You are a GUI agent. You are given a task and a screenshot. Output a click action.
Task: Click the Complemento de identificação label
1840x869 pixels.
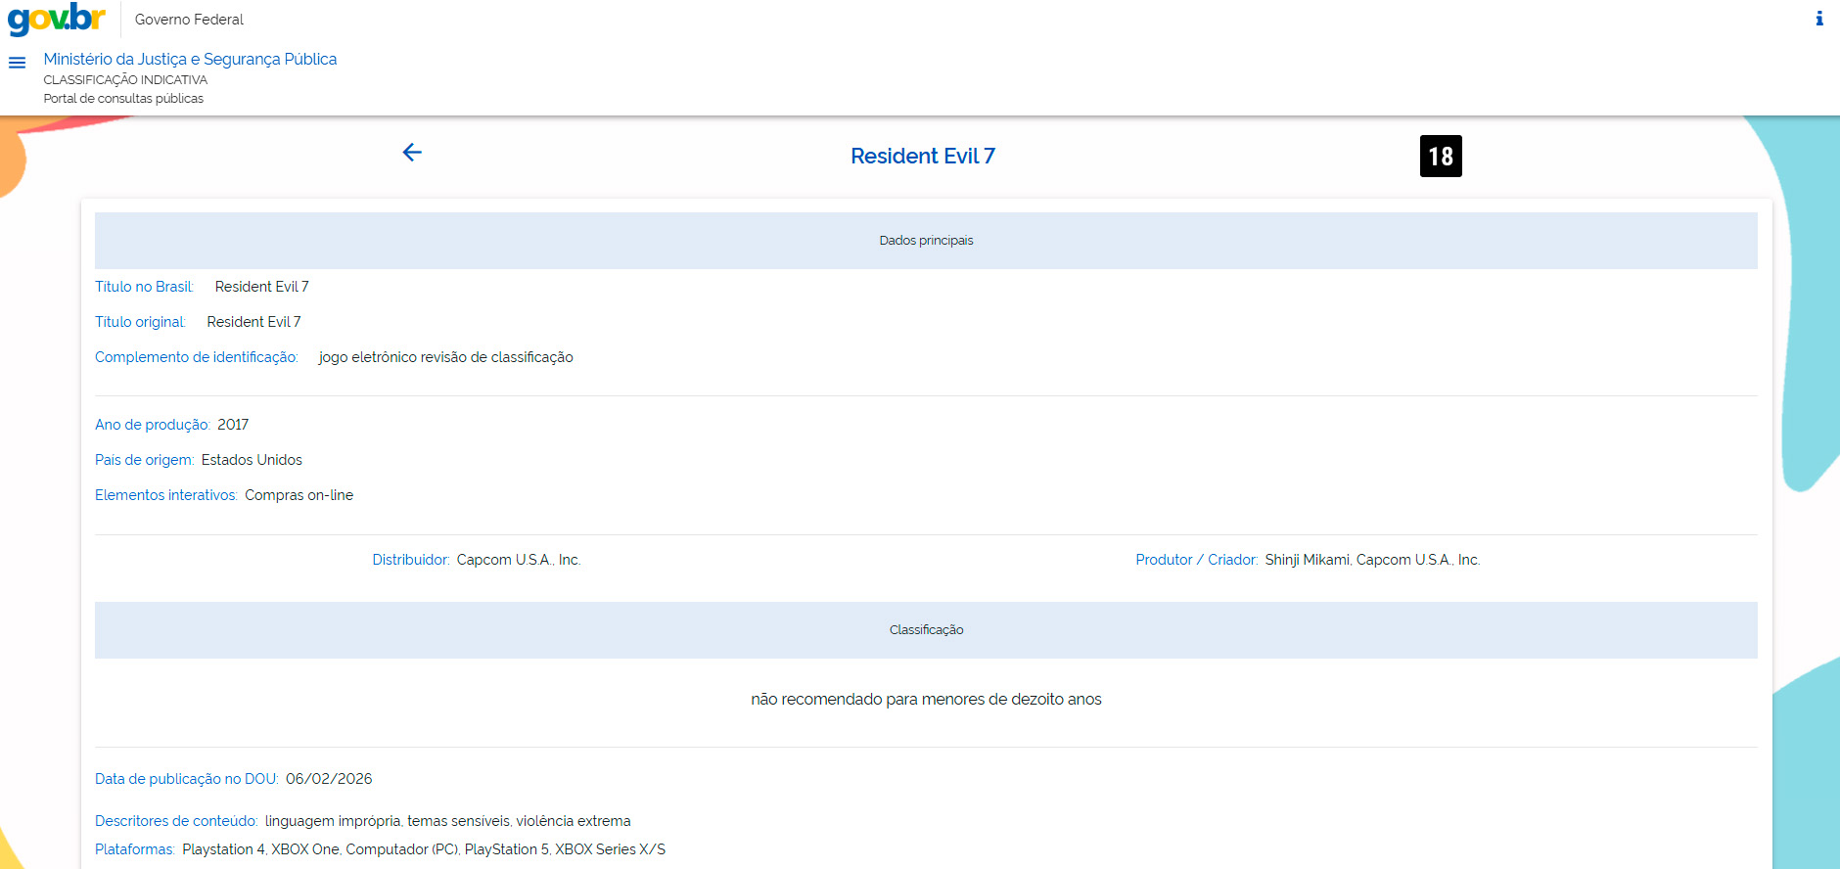(x=196, y=357)
